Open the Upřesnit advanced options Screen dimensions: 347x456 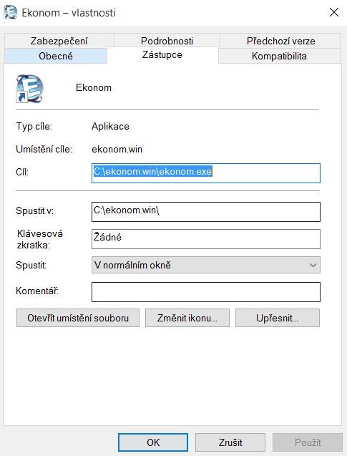coord(278,318)
